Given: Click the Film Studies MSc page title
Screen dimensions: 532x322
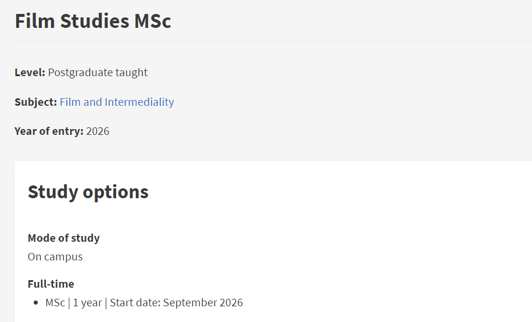Looking at the screenshot, I should [x=93, y=22].
